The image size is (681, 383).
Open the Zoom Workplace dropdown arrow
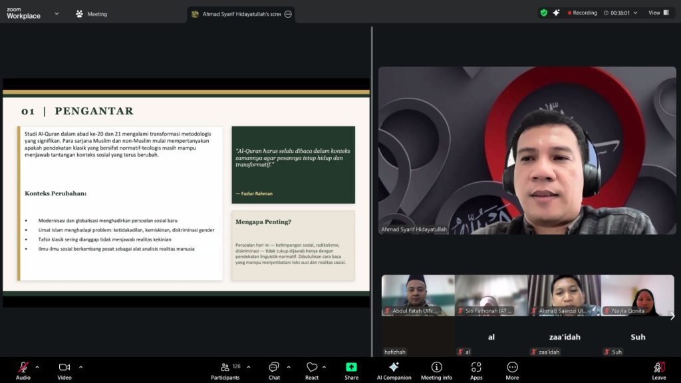(57, 13)
